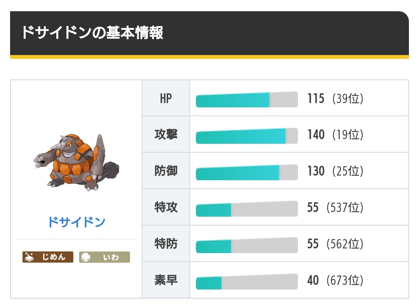Screen dimensions: 419x305
Task: Click the 140 (19位) attack value
Action: 335,134
